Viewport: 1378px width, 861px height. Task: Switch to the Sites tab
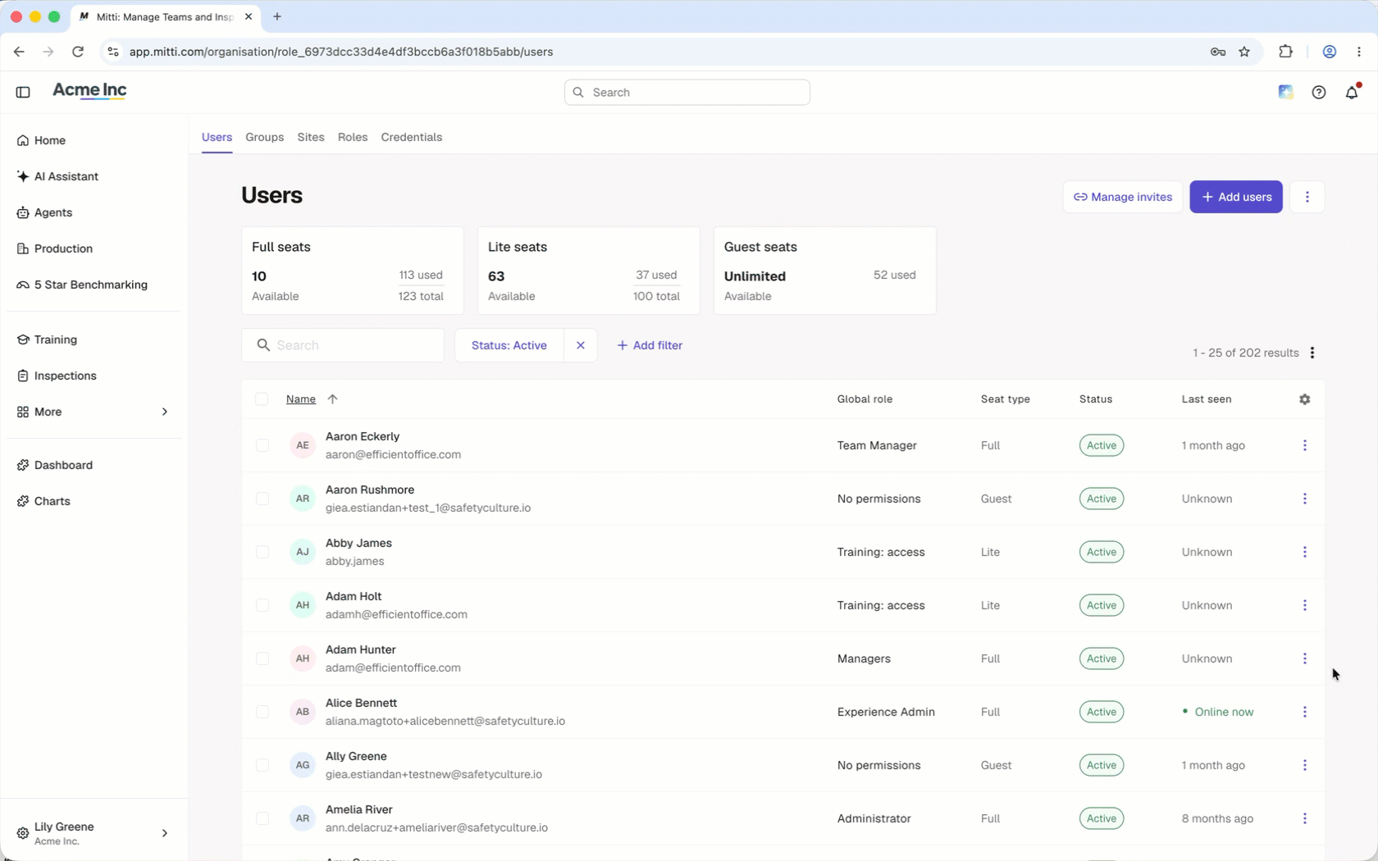pos(311,137)
